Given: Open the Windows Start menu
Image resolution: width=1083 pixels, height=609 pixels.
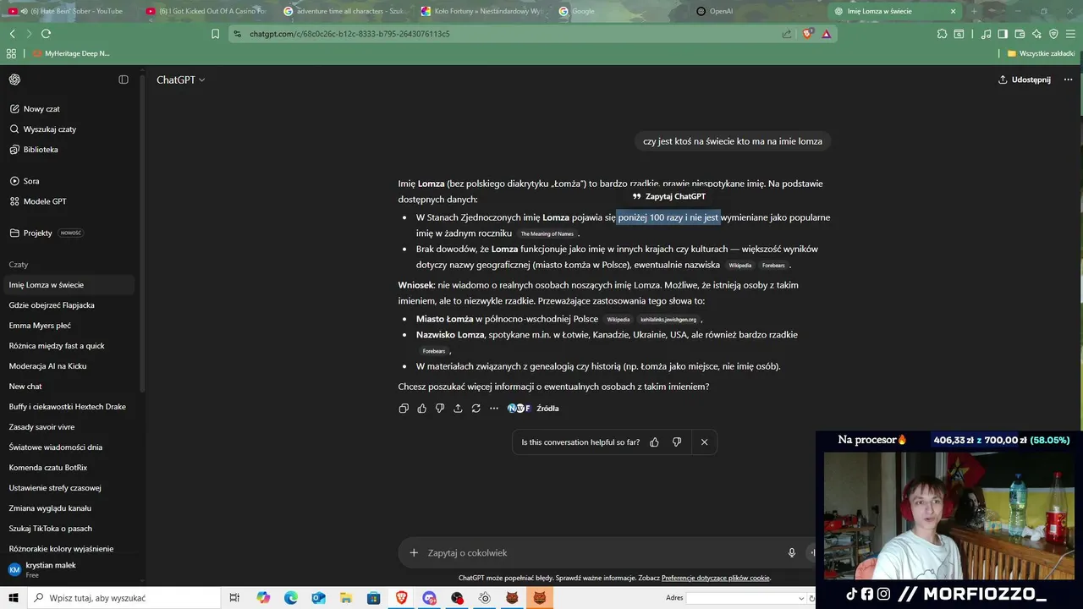Looking at the screenshot, I should (x=14, y=598).
